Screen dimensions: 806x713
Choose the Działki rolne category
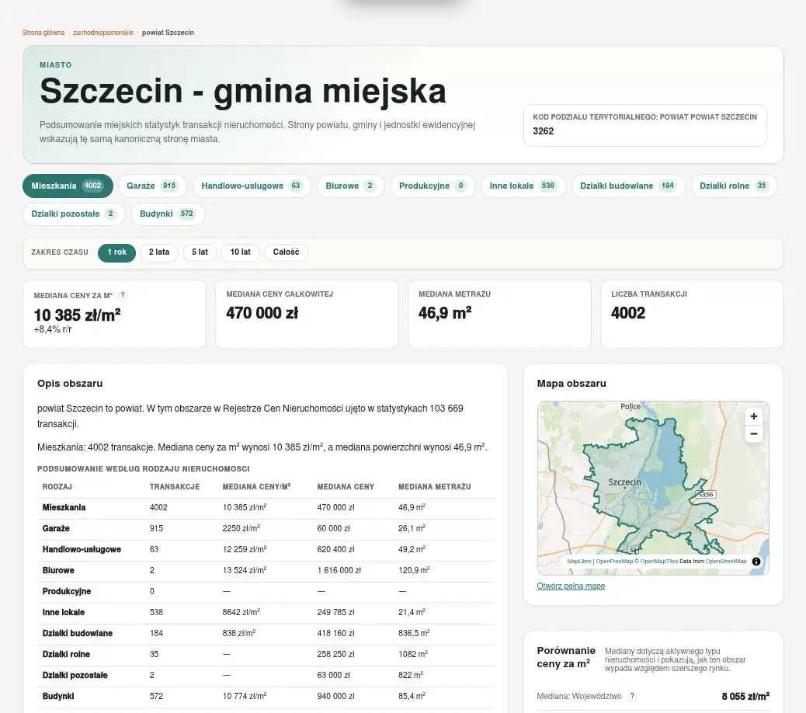pyautogui.click(x=734, y=186)
